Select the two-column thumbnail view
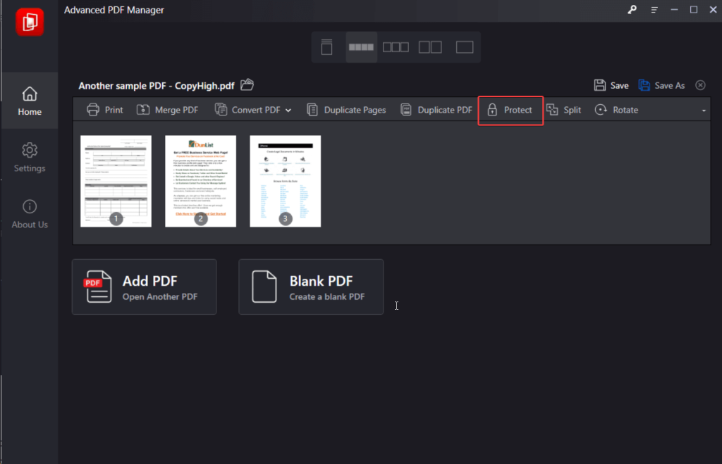This screenshot has width=722, height=464. tap(430, 47)
